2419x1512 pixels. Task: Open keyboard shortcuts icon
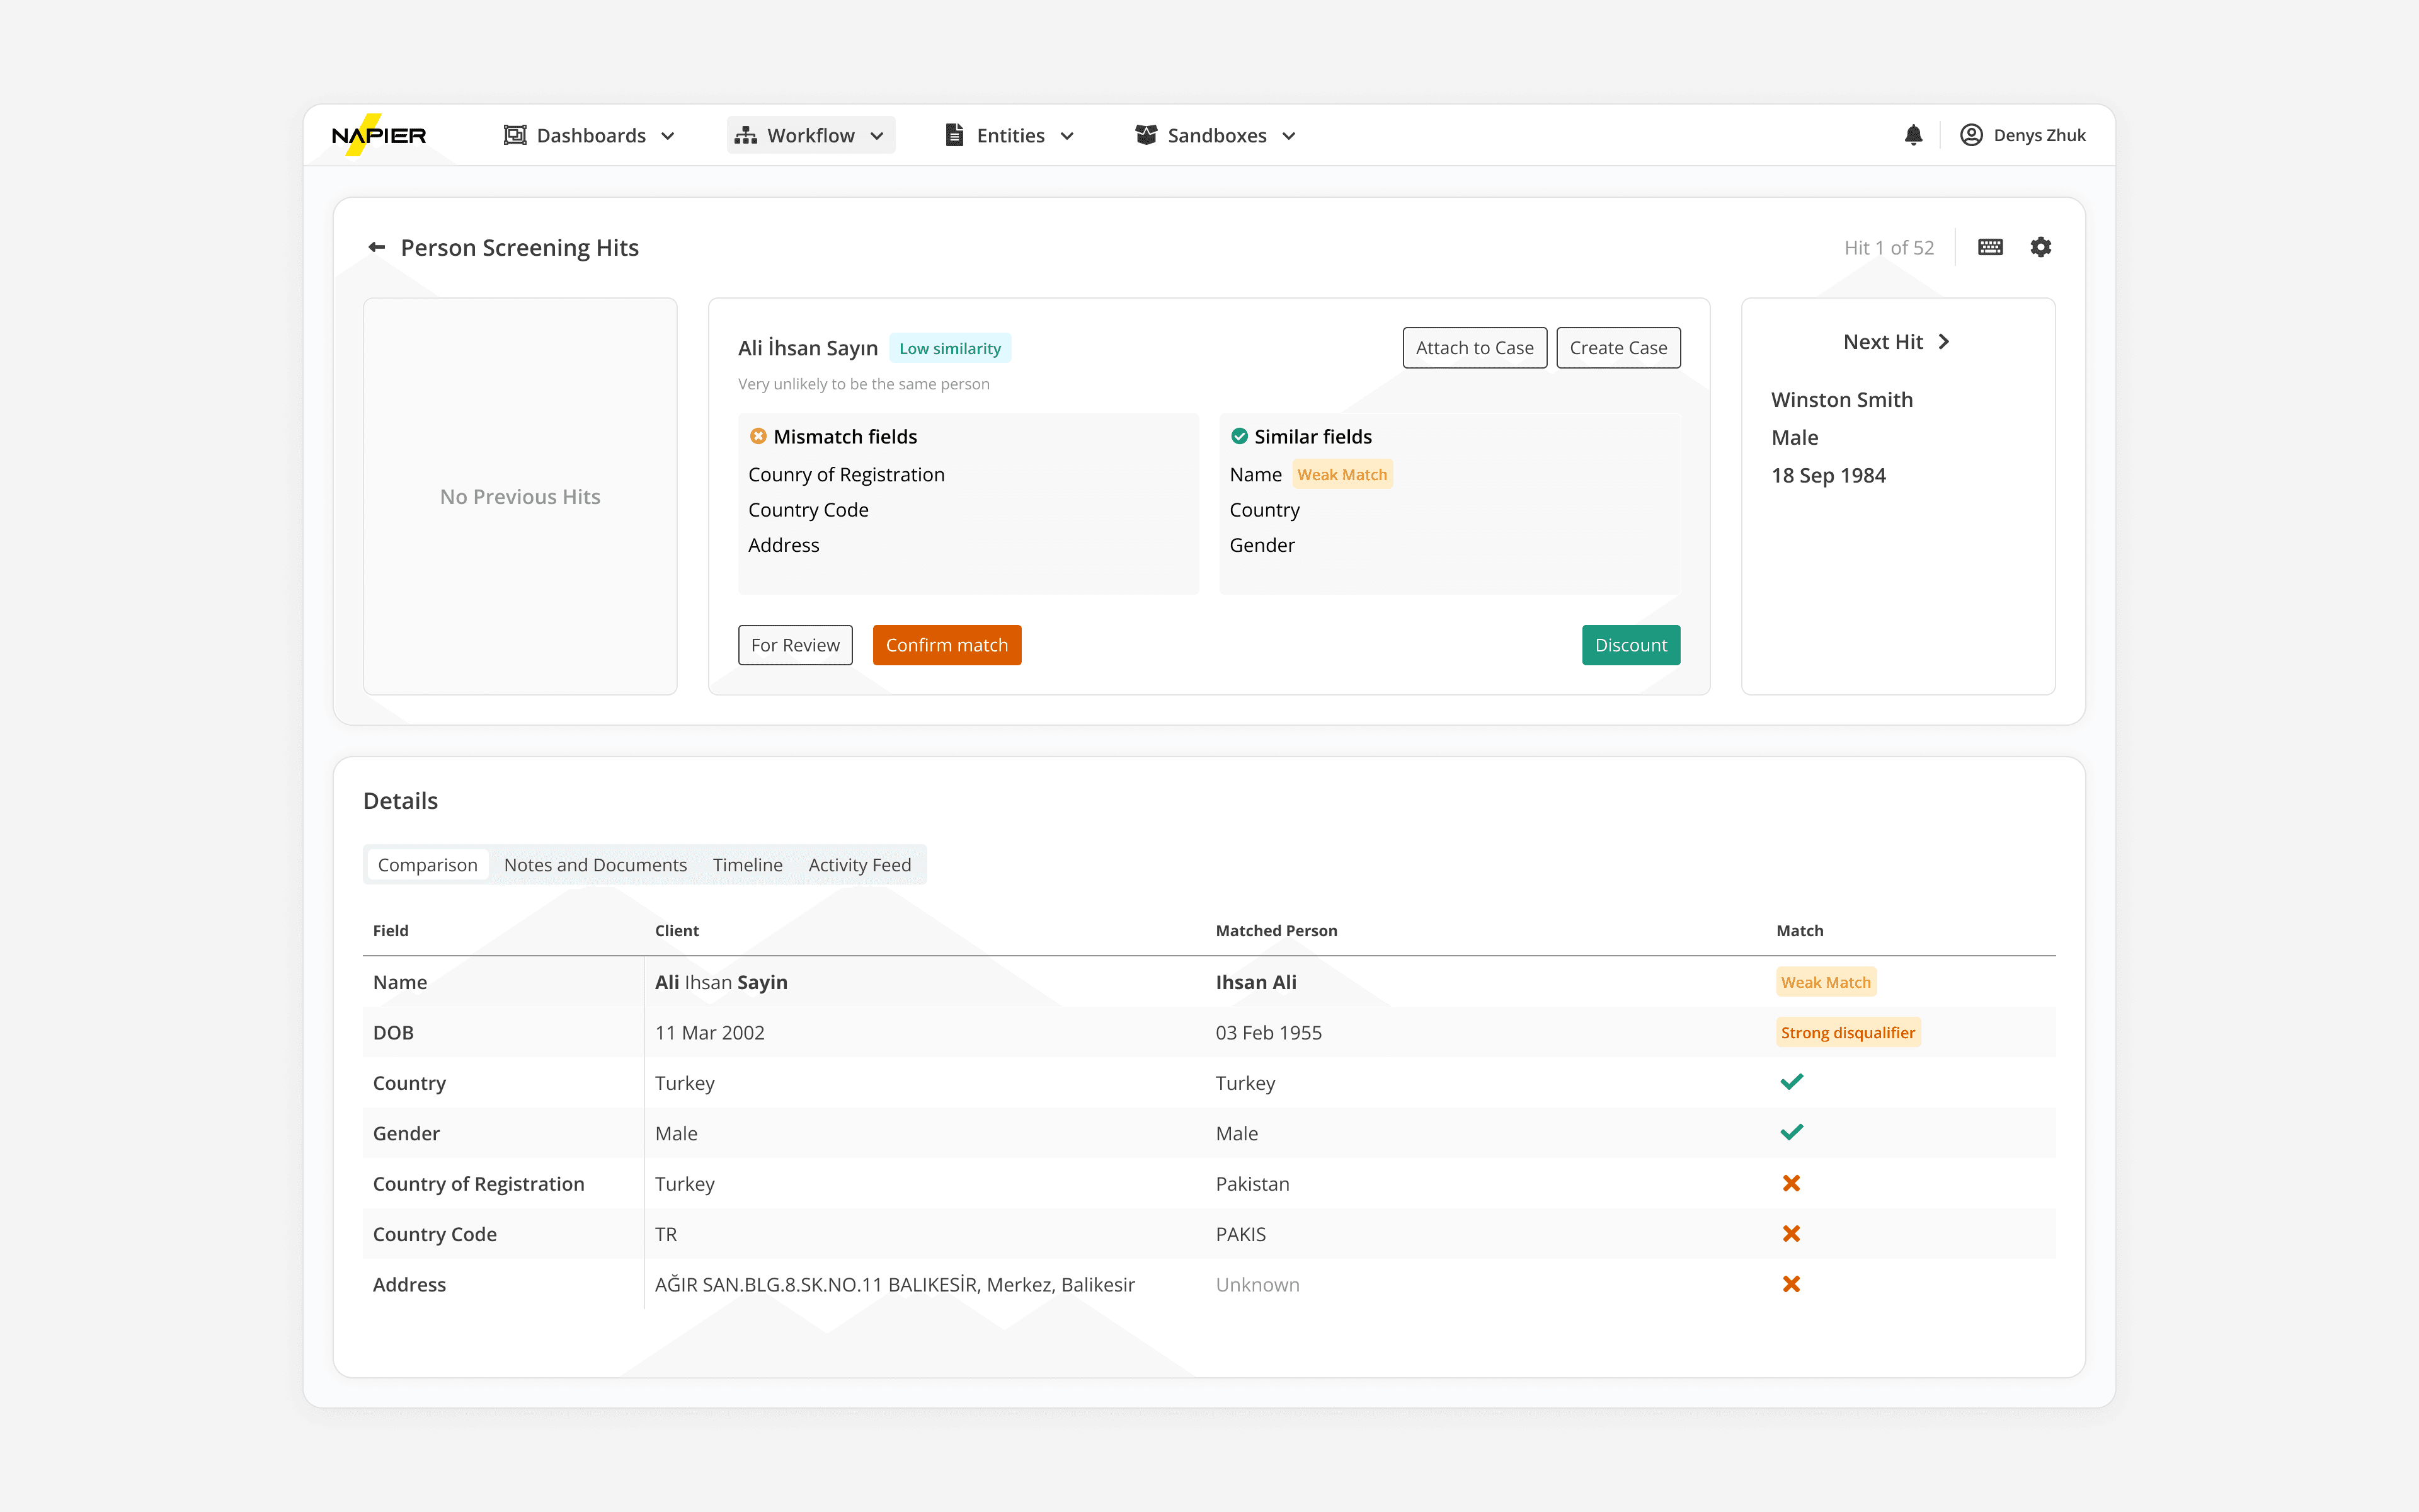1990,247
